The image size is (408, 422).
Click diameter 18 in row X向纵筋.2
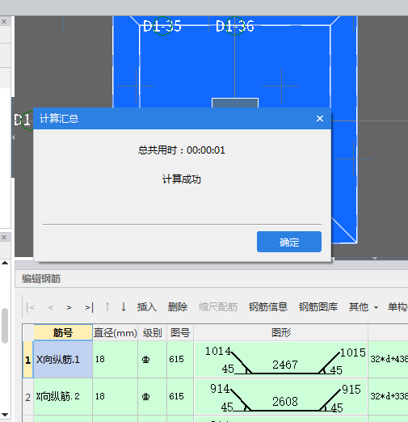[116, 397]
